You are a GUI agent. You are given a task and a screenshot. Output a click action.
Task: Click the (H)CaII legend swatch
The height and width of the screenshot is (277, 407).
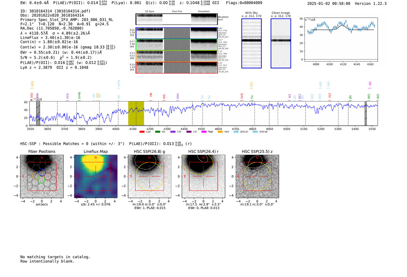coord(255,132)
